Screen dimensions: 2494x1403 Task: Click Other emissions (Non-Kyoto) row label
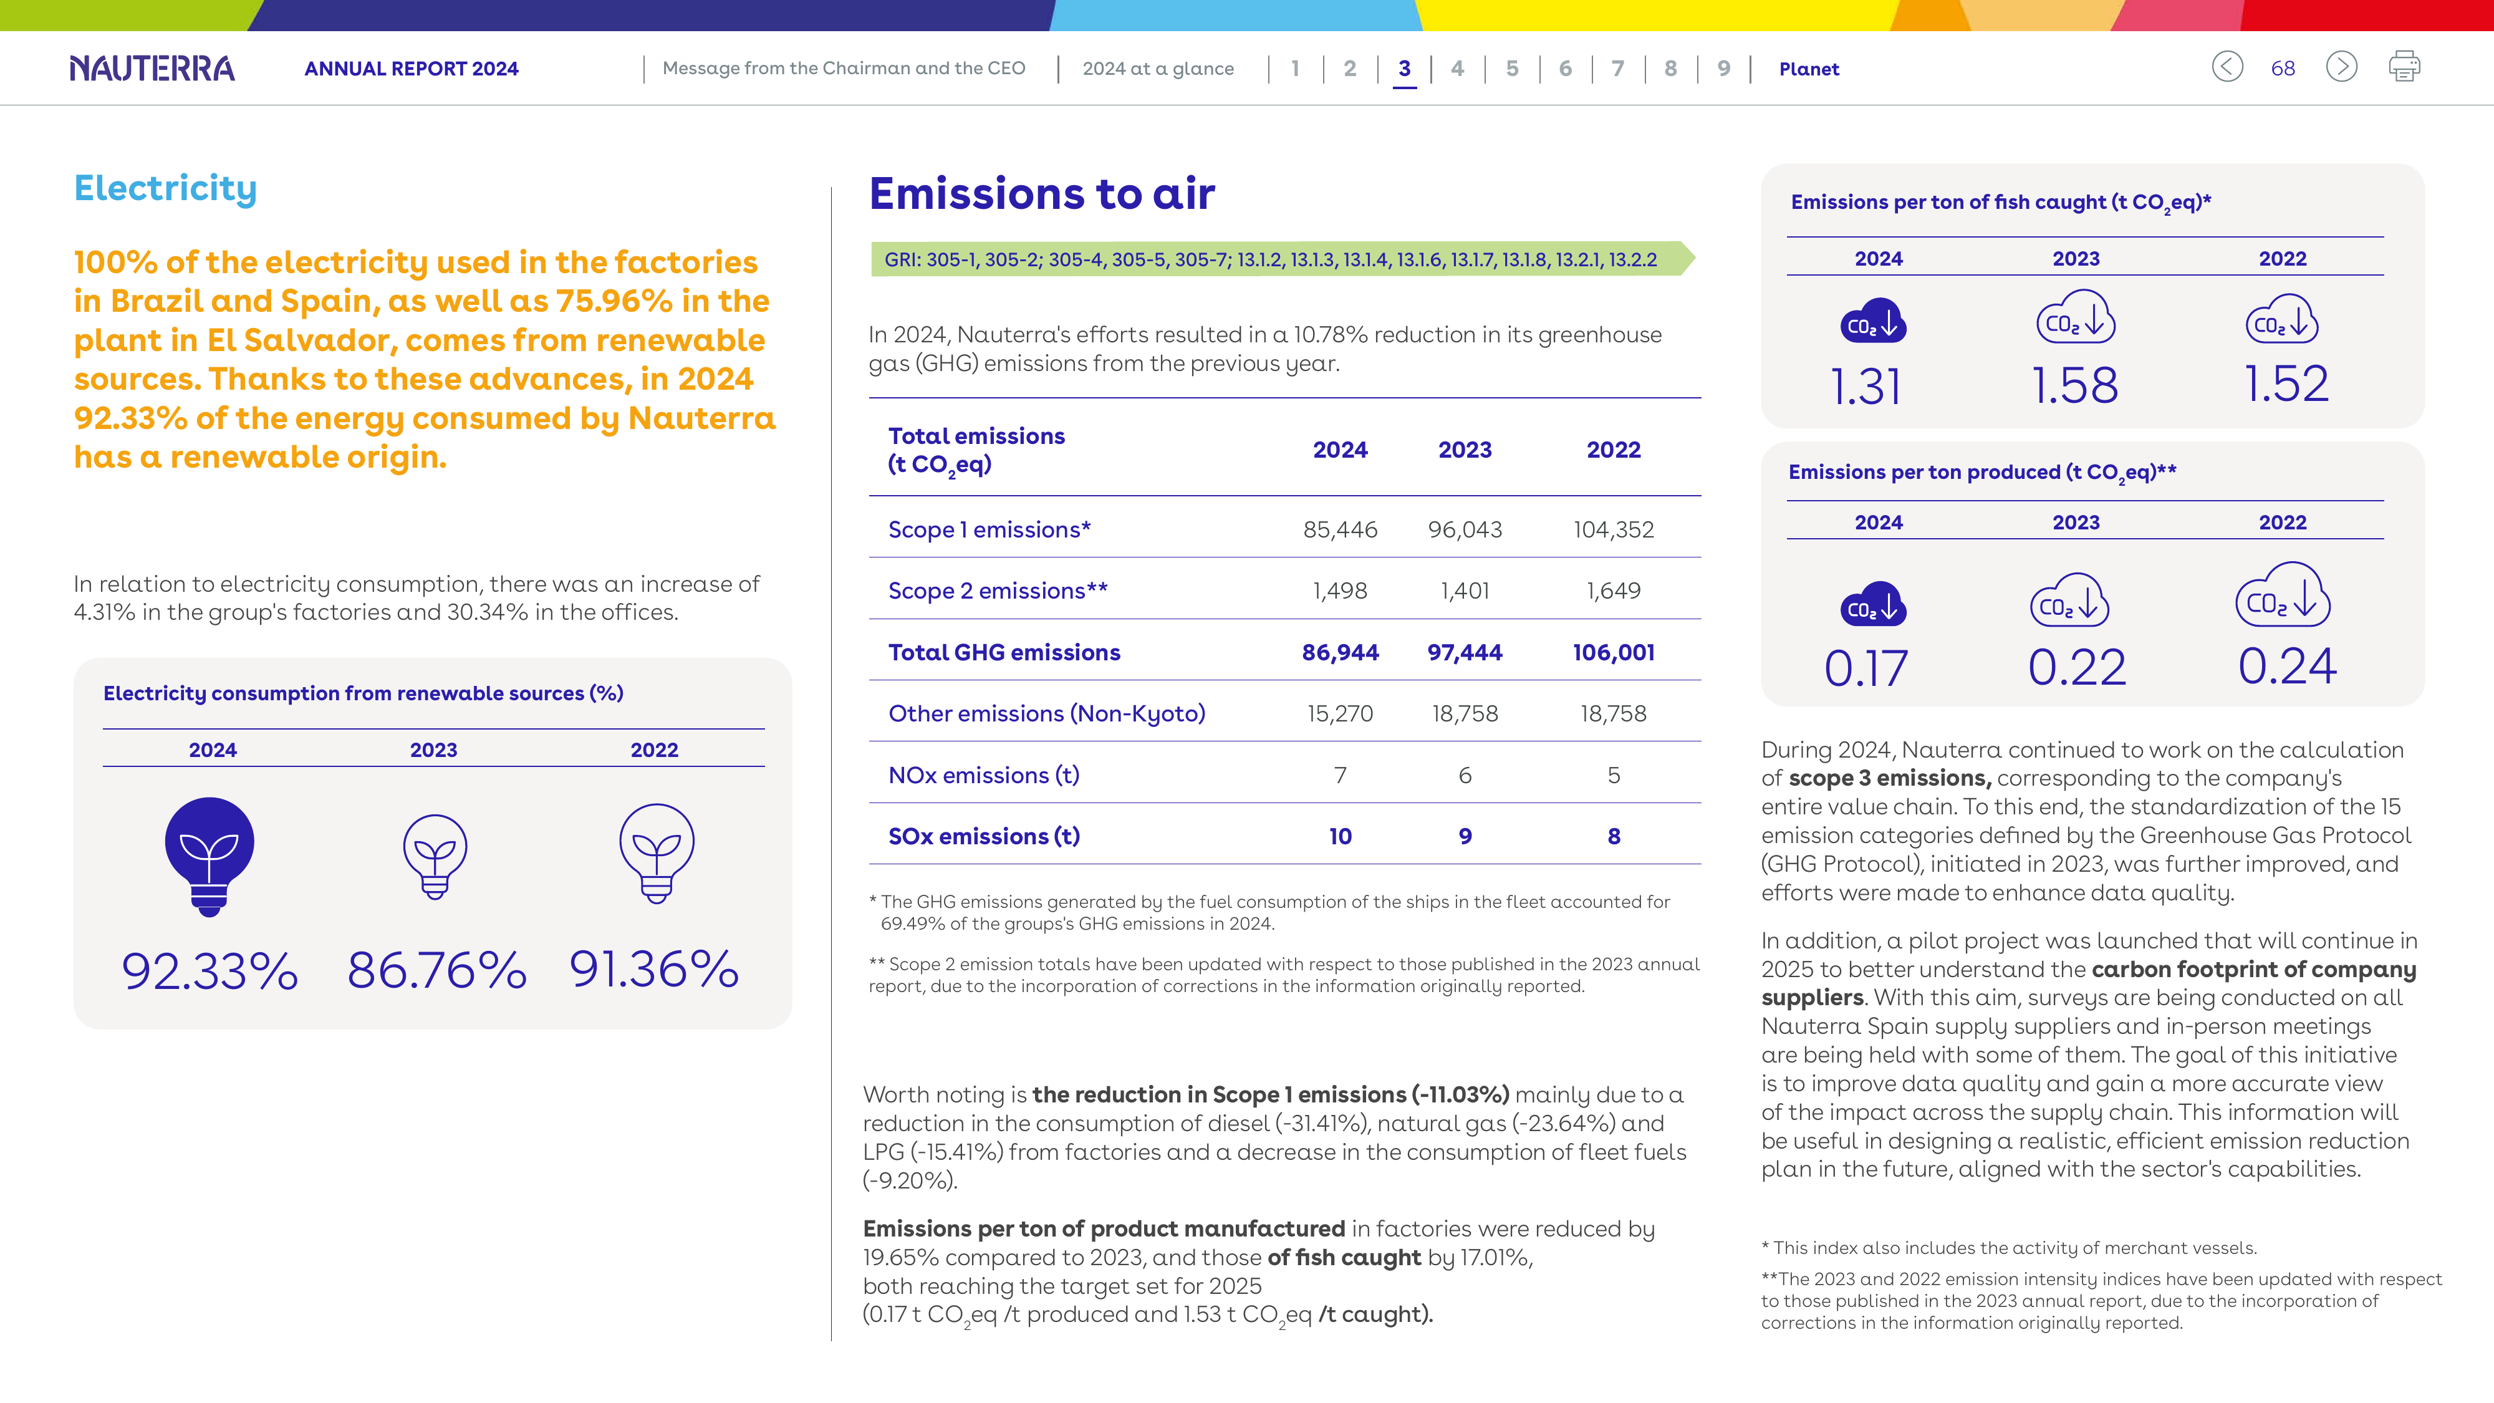[1047, 713]
